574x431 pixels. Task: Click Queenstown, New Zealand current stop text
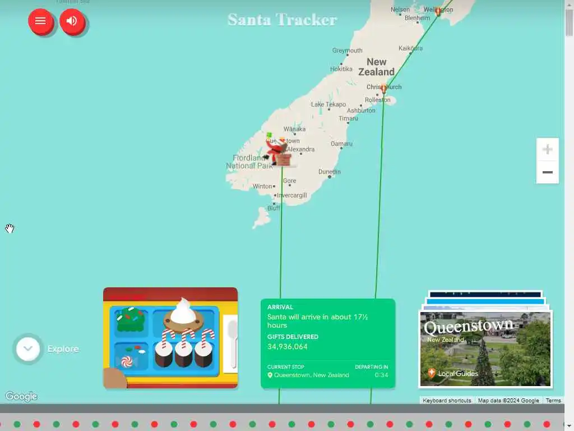click(311, 375)
